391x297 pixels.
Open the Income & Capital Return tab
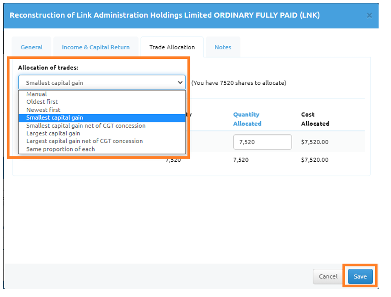96,47
